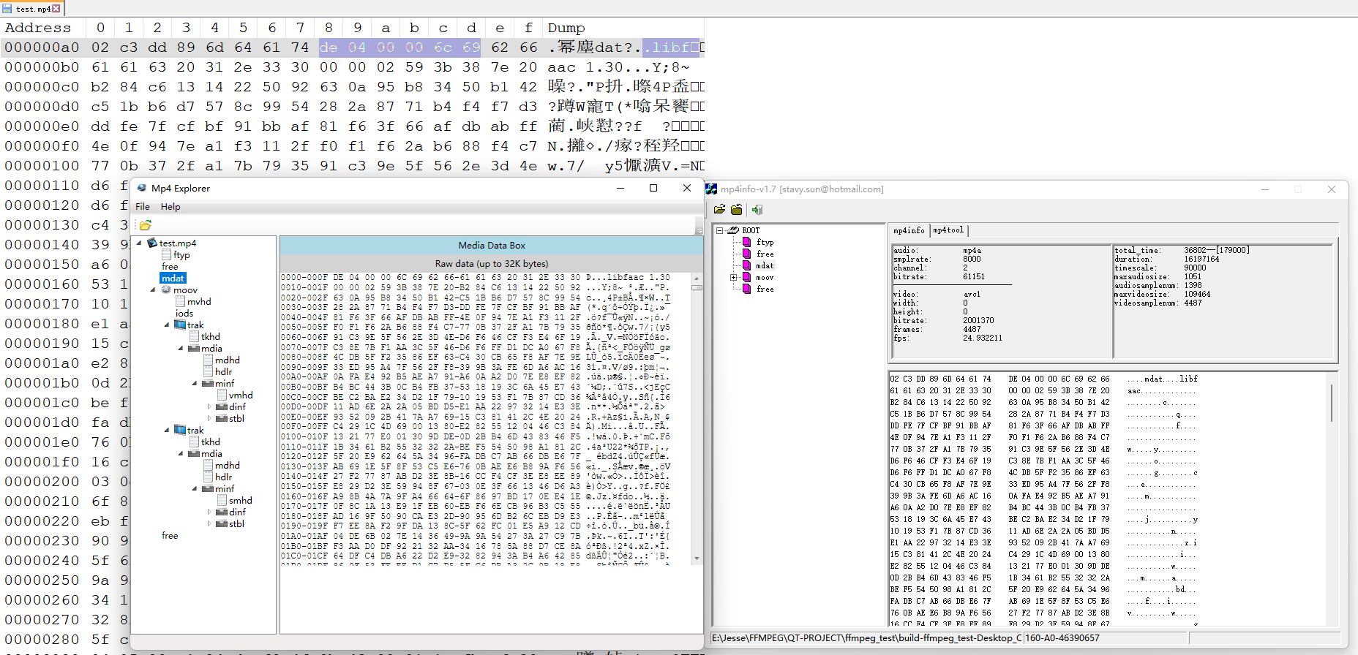Select the ftyp item in mp4info tree

tap(765, 242)
